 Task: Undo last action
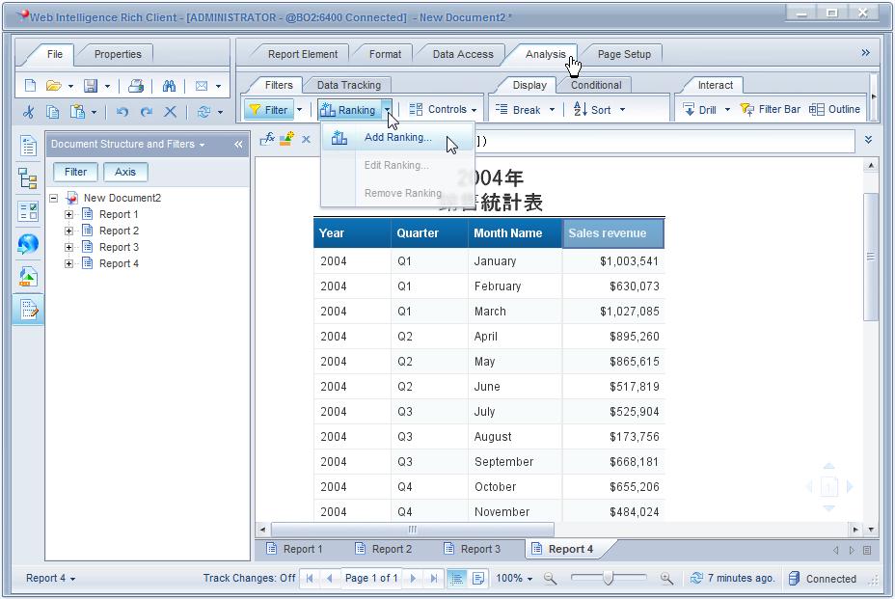[x=122, y=111]
